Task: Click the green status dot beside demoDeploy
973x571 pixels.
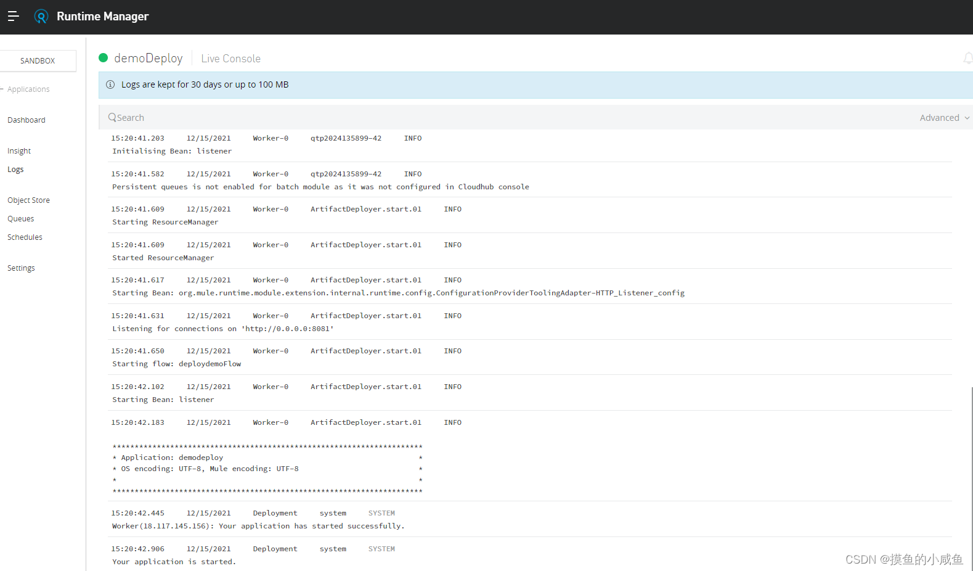Action: pos(104,58)
